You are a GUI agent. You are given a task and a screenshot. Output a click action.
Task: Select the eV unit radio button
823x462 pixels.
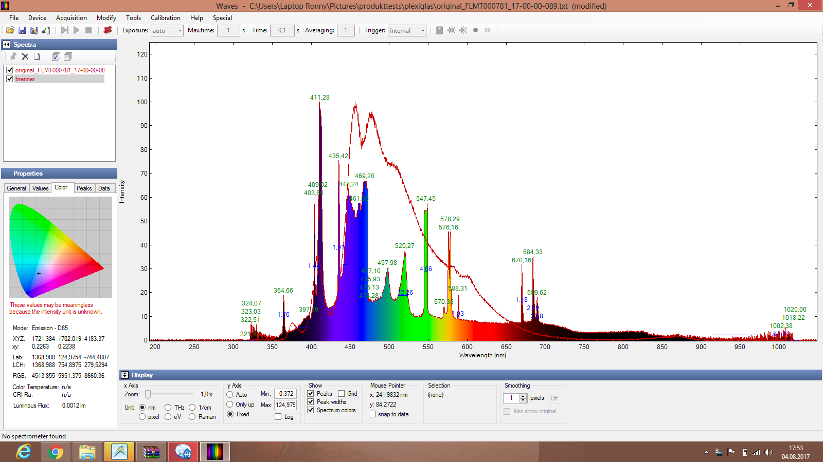click(x=168, y=417)
